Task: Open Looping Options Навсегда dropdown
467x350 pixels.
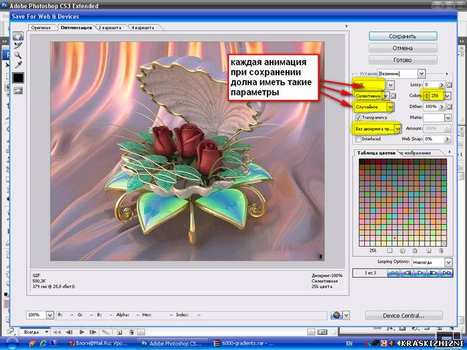Action: [448, 262]
